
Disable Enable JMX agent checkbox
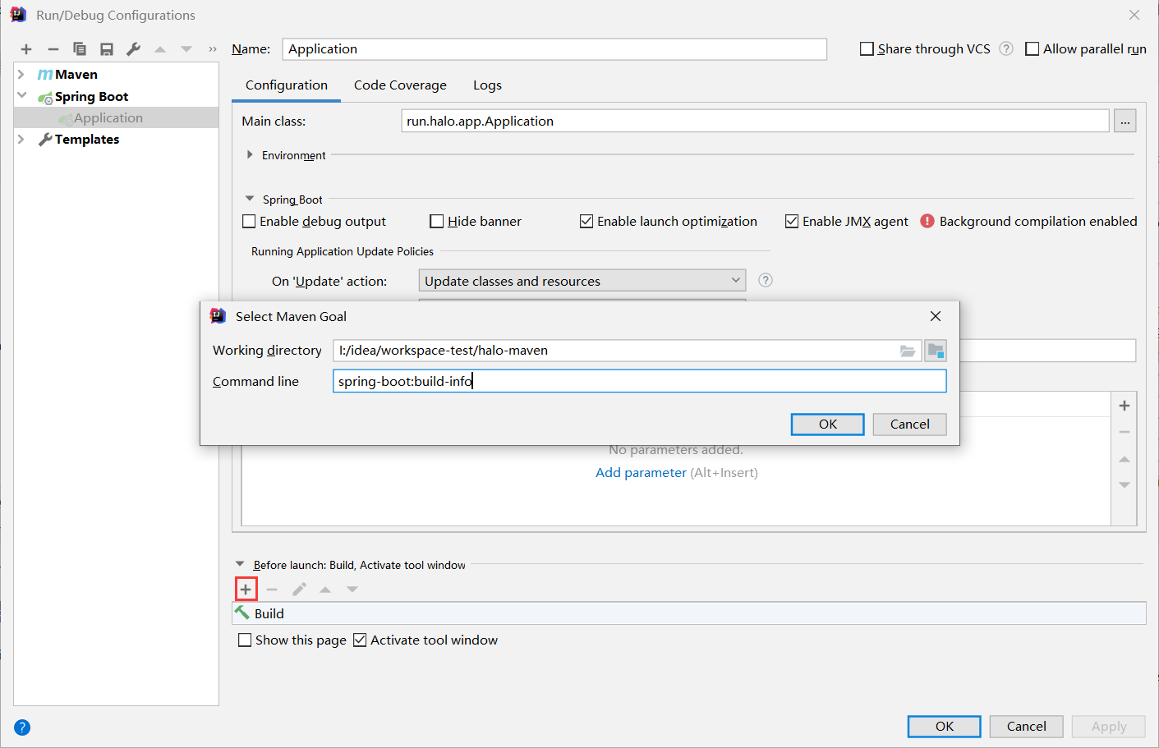coord(792,222)
